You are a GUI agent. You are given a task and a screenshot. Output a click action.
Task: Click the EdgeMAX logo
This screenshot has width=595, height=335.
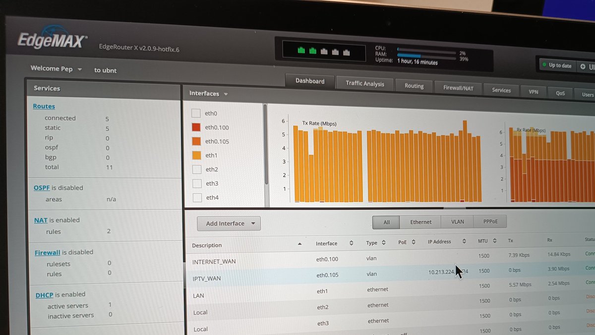(52, 39)
